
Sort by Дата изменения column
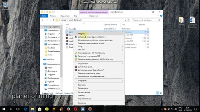(110, 25)
